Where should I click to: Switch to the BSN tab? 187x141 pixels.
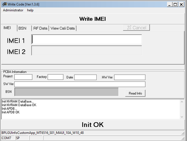[24, 28]
